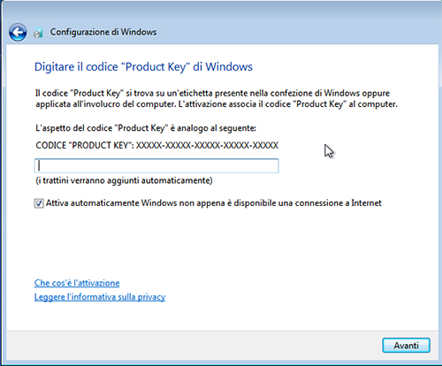Select the heading "Digitare il codice Product Key"
The height and width of the screenshot is (366, 442).
coord(143,67)
